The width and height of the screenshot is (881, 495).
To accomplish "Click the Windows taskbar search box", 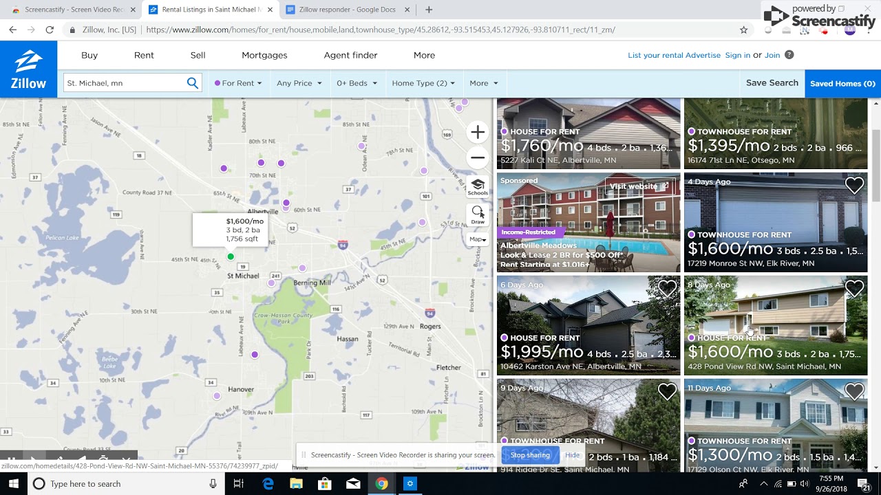I will pyautogui.click(x=127, y=484).
